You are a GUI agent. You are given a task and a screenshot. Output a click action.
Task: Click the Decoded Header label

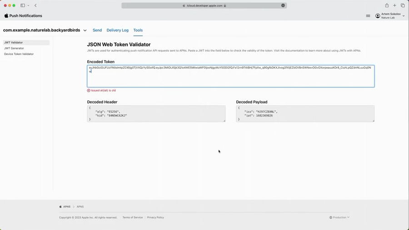tap(102, 102)
